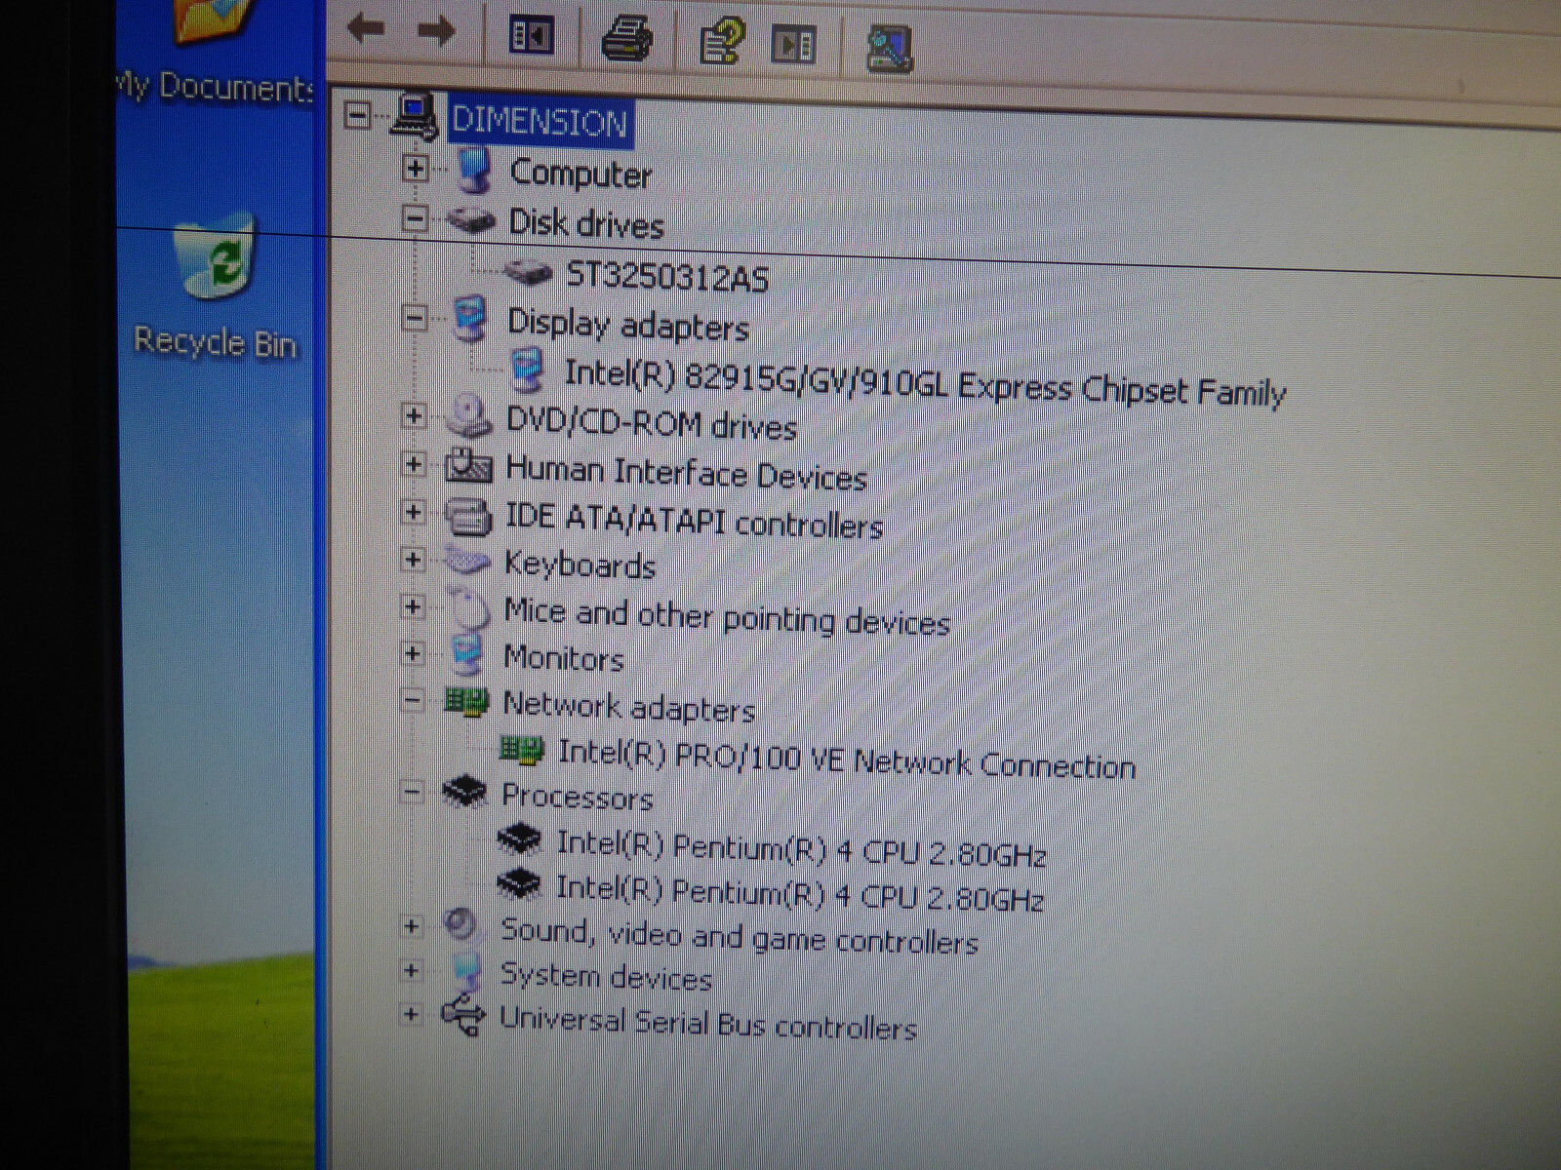Select the Human Interface Devices label

click(687, 473)
